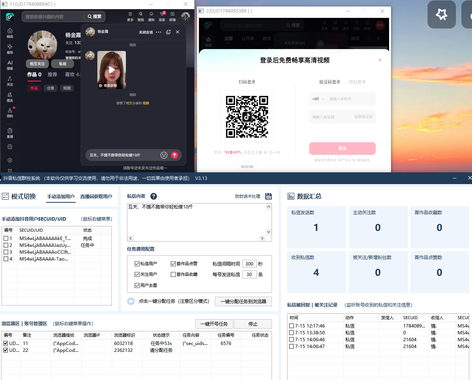Close the login dialog in window 22
This screenshot has width=472, height=380.
click(x=380, y=60)
